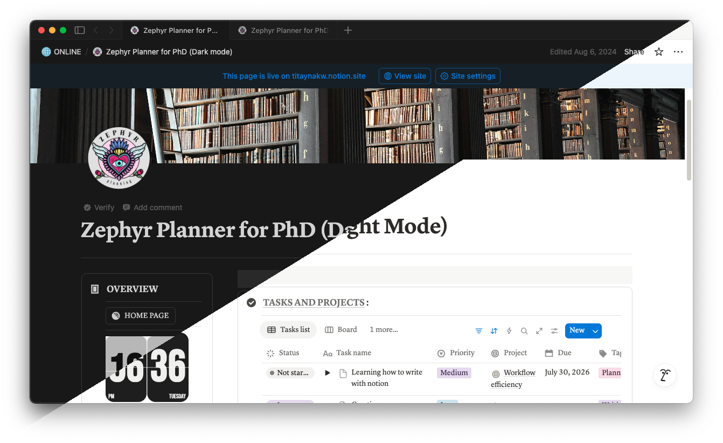Image resolution: width=723 pixels, height=443 pixels.
Task: Click the Priority column header
Action: click(x=456, y=353)
